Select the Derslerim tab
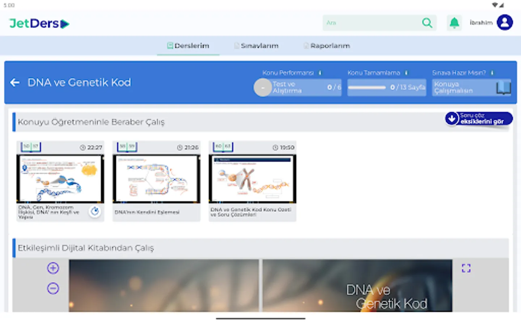The height and width of the screenshot is (325, 521). tap(188, 46)
